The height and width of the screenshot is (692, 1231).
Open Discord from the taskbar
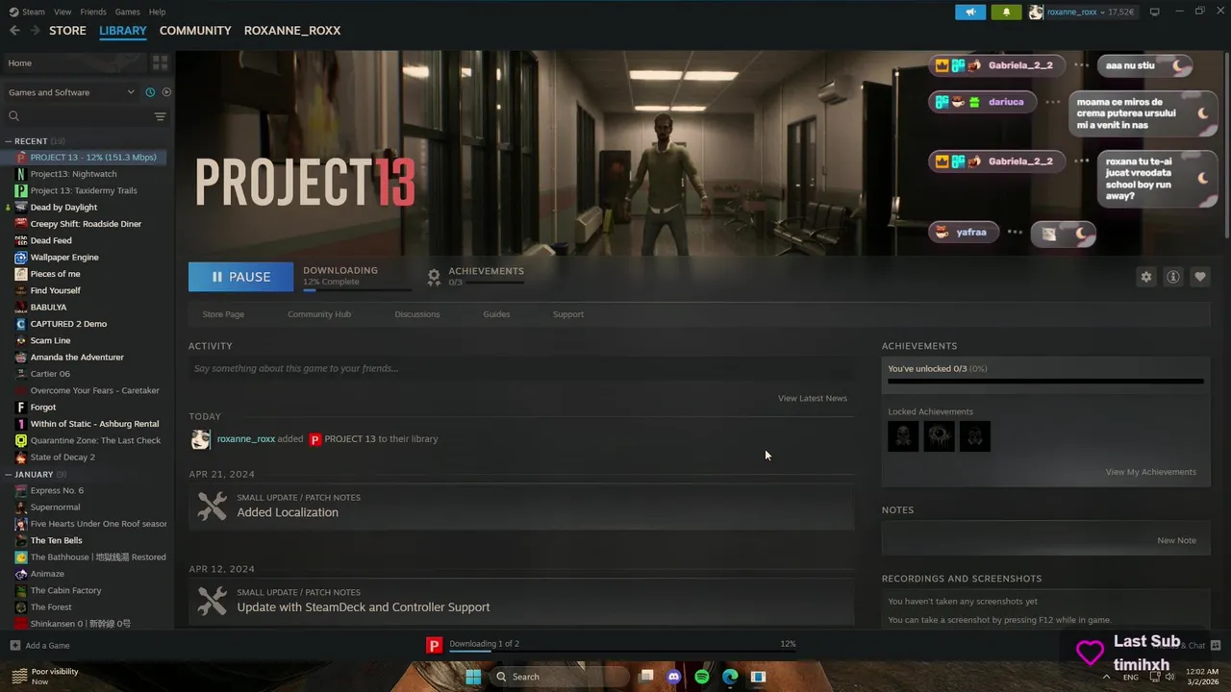click(674, 677)
